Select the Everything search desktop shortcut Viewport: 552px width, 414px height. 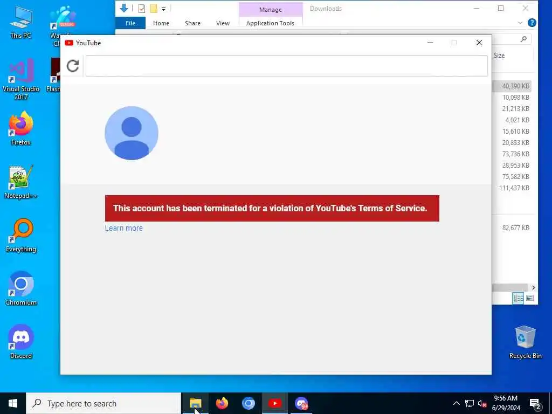pyautogui.click(x=21, y=235)
